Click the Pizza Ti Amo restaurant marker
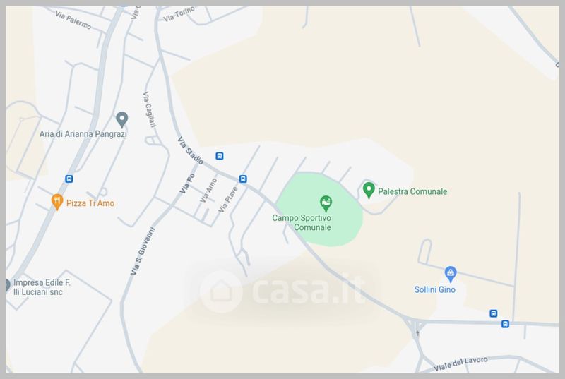Screen dimensions: 565x379 click(57, 202)
